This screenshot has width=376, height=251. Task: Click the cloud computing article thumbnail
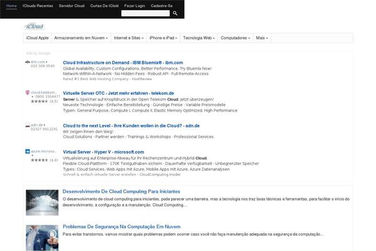coord(42,203)
